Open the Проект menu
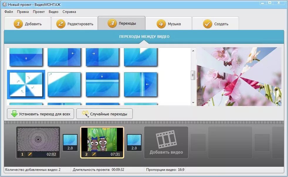Viewport: 288px width, 177px height. [38, 12]
